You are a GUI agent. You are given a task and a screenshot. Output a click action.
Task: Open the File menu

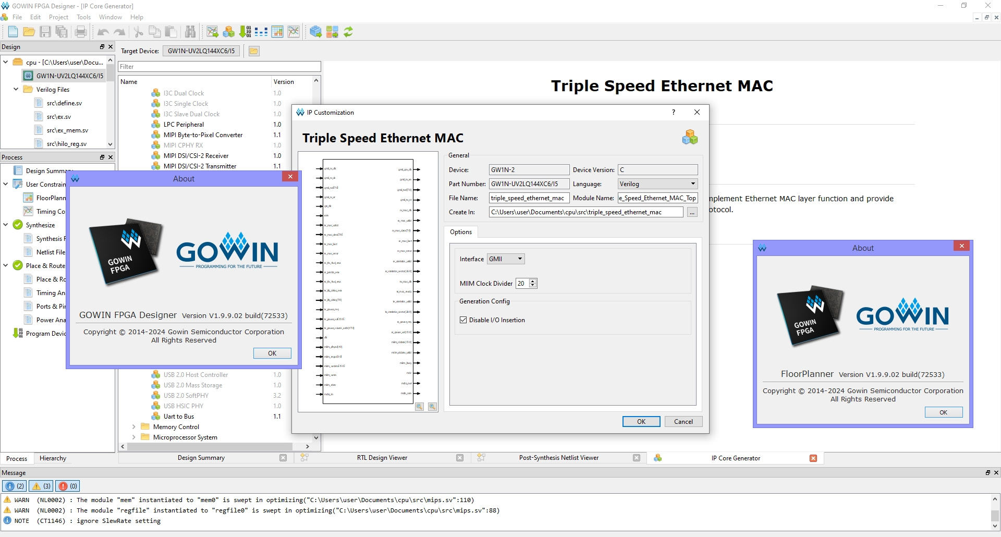click(17, 17)
